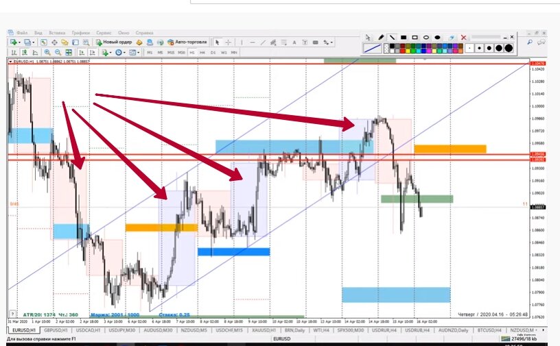This screenshot has height=346, width=560.
Task: Pick black color swatch
Action: pyautogui.click(x=392, y=46)
